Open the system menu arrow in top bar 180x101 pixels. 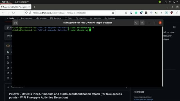tap(177, 2)
